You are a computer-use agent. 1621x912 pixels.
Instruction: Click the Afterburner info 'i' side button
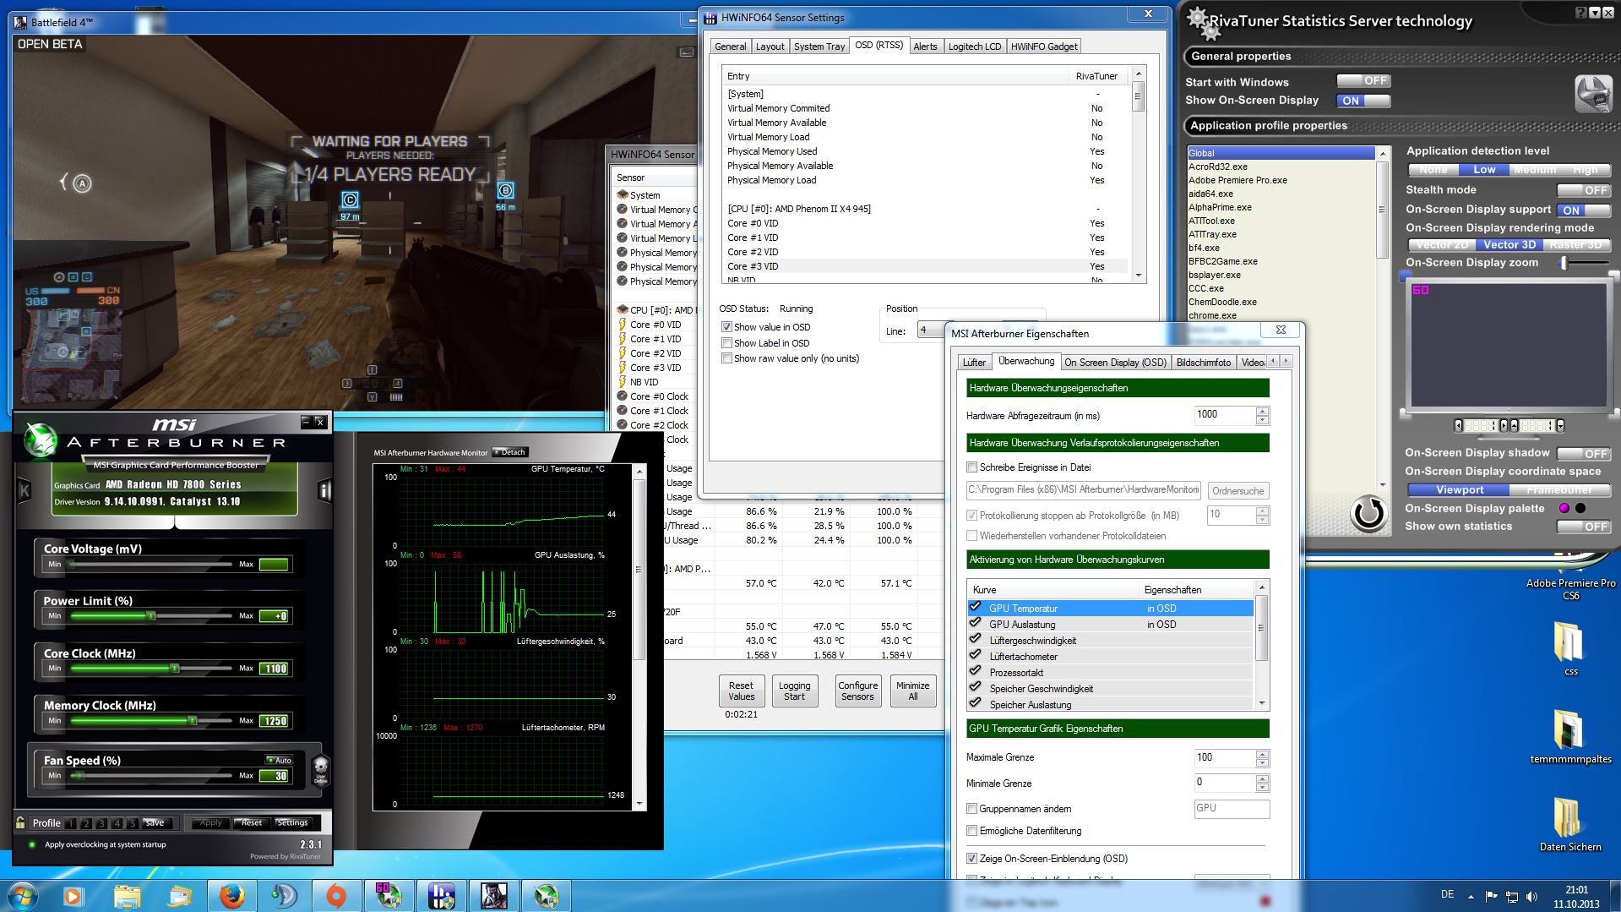tap(324, 491)
